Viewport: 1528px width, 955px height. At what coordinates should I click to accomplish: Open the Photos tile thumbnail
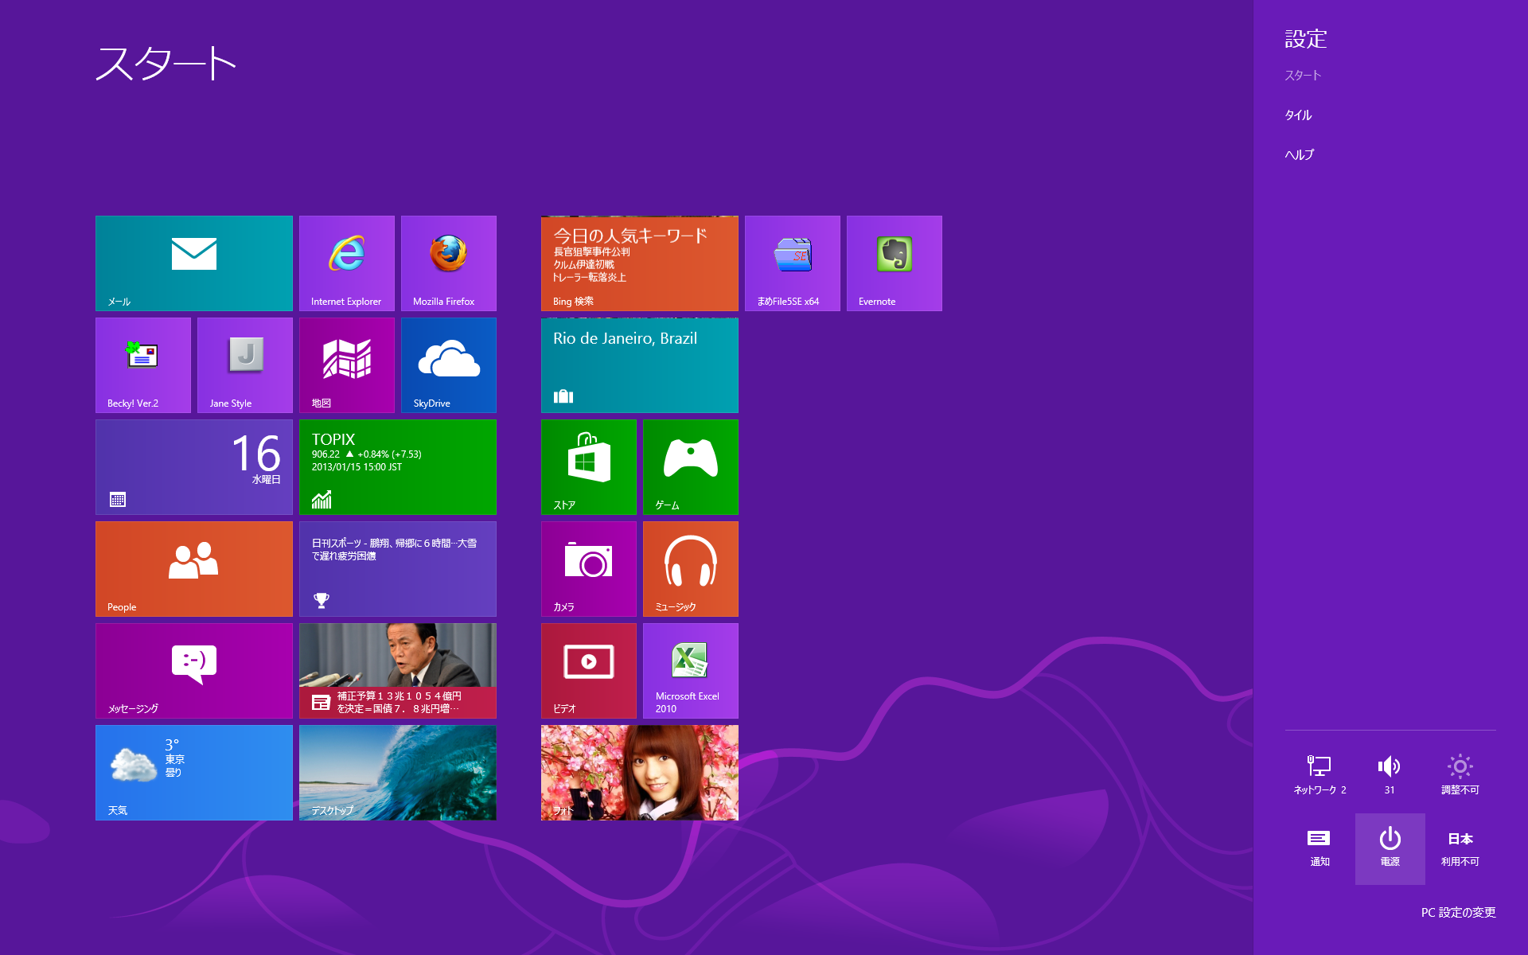[x=639, y=772]
